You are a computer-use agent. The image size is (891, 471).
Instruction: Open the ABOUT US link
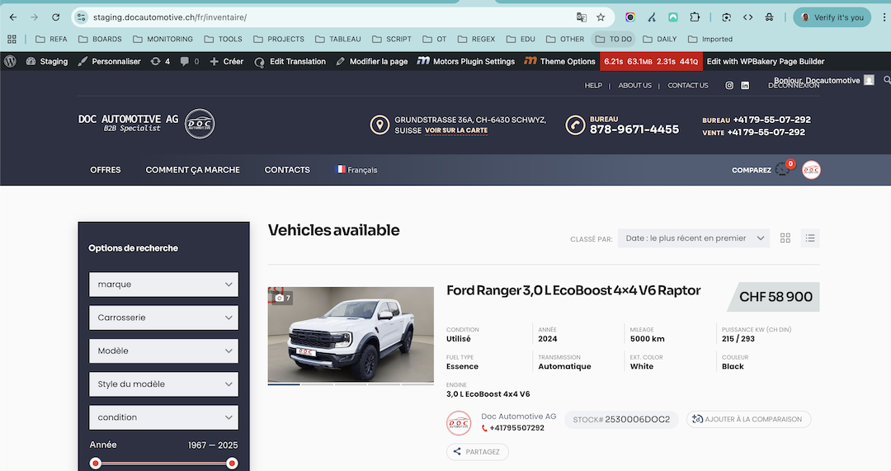(x=634, y=85)
